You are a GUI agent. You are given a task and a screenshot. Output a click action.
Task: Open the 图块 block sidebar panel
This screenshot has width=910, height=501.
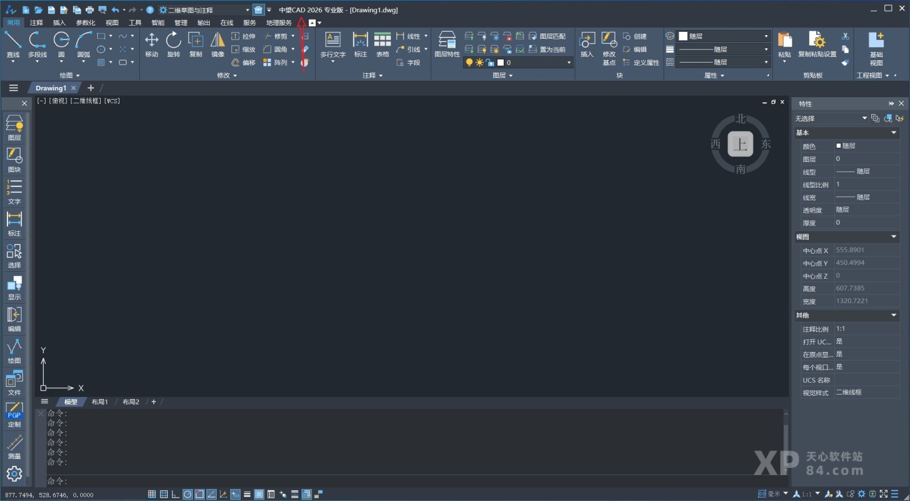(14, 160)
